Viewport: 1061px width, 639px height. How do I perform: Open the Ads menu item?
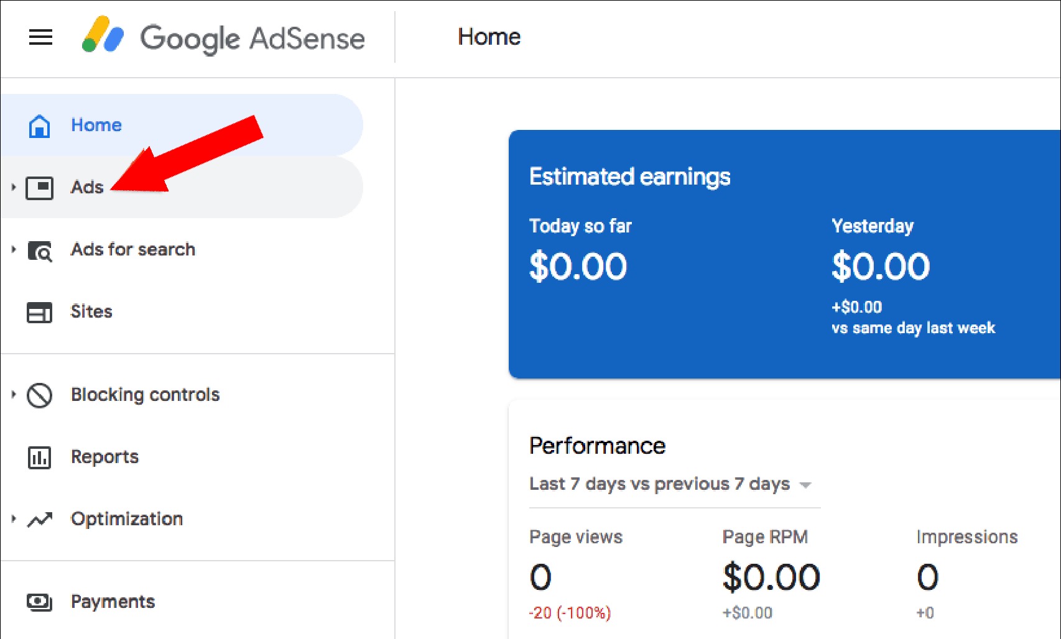pos(182,187)
